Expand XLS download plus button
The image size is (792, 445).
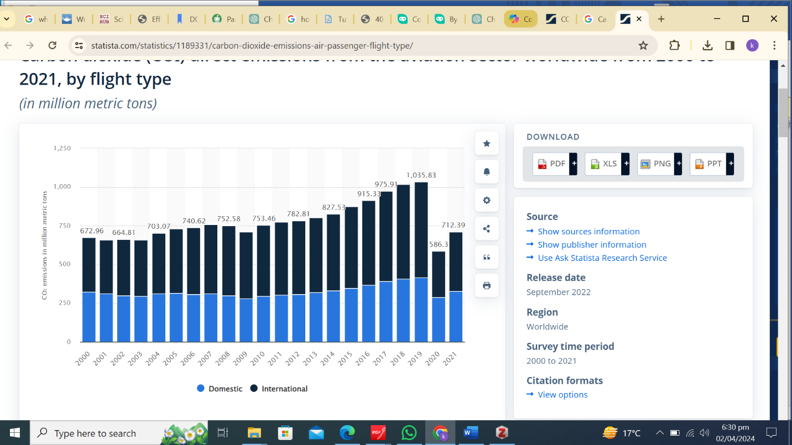tap(626, 164)
